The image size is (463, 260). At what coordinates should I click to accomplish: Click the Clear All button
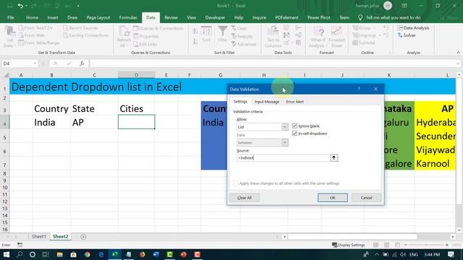245,198
